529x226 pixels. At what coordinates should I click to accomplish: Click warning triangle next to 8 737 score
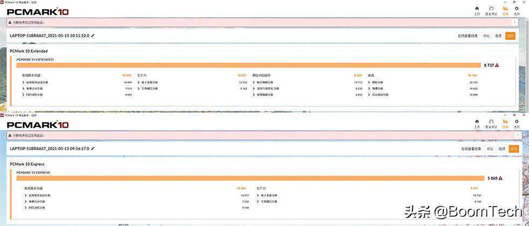(497, 65)
